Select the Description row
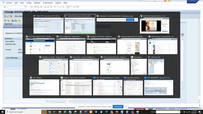The height and width of the screenshot is (114, 203). pyautogui.click(x=10, y=41)
